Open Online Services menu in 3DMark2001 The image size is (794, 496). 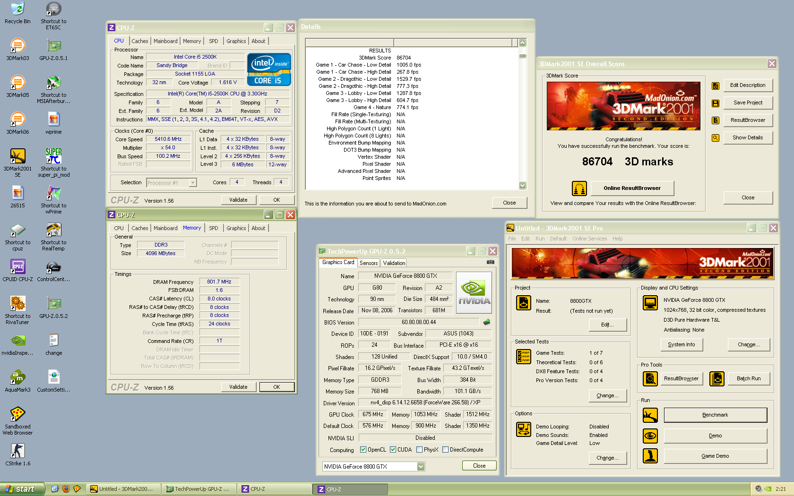pos(589,239)
